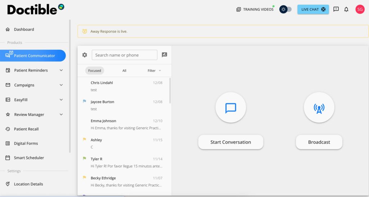Open Smart Scheduler
This screenshot has width=369, height=197.
click(x=29, y=158)
